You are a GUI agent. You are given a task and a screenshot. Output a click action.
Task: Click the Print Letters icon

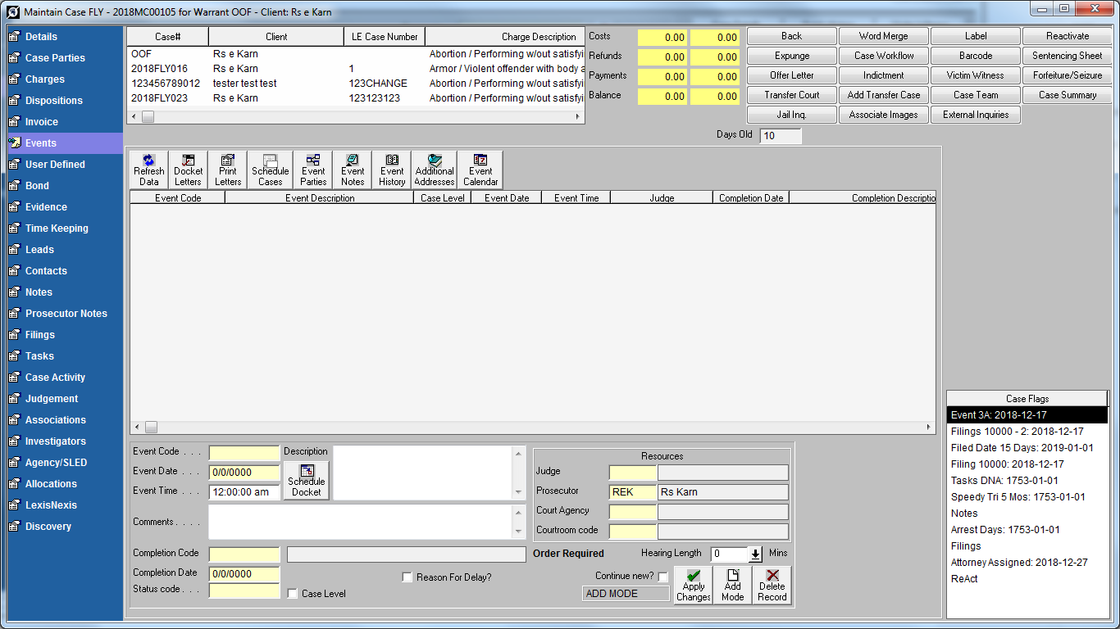228,170
